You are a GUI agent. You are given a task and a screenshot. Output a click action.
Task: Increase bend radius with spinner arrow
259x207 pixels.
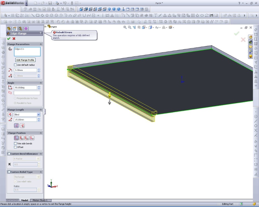pyautogui.click(x=39, y=69)
